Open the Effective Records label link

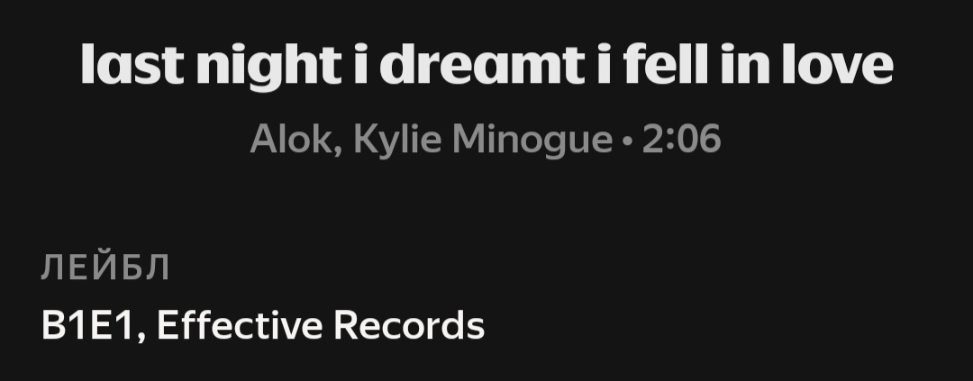(320, 324)
